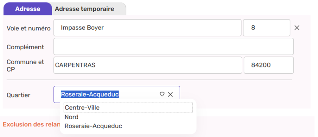This screenshot has width=318, height=137.
Task: Click the divider line above Quartier
Action: point(149,80)
